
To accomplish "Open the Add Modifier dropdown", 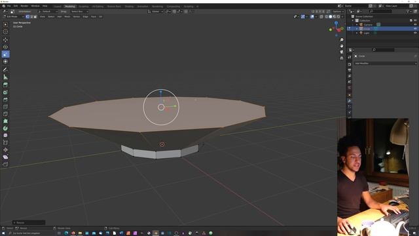I will coord(386,64).
